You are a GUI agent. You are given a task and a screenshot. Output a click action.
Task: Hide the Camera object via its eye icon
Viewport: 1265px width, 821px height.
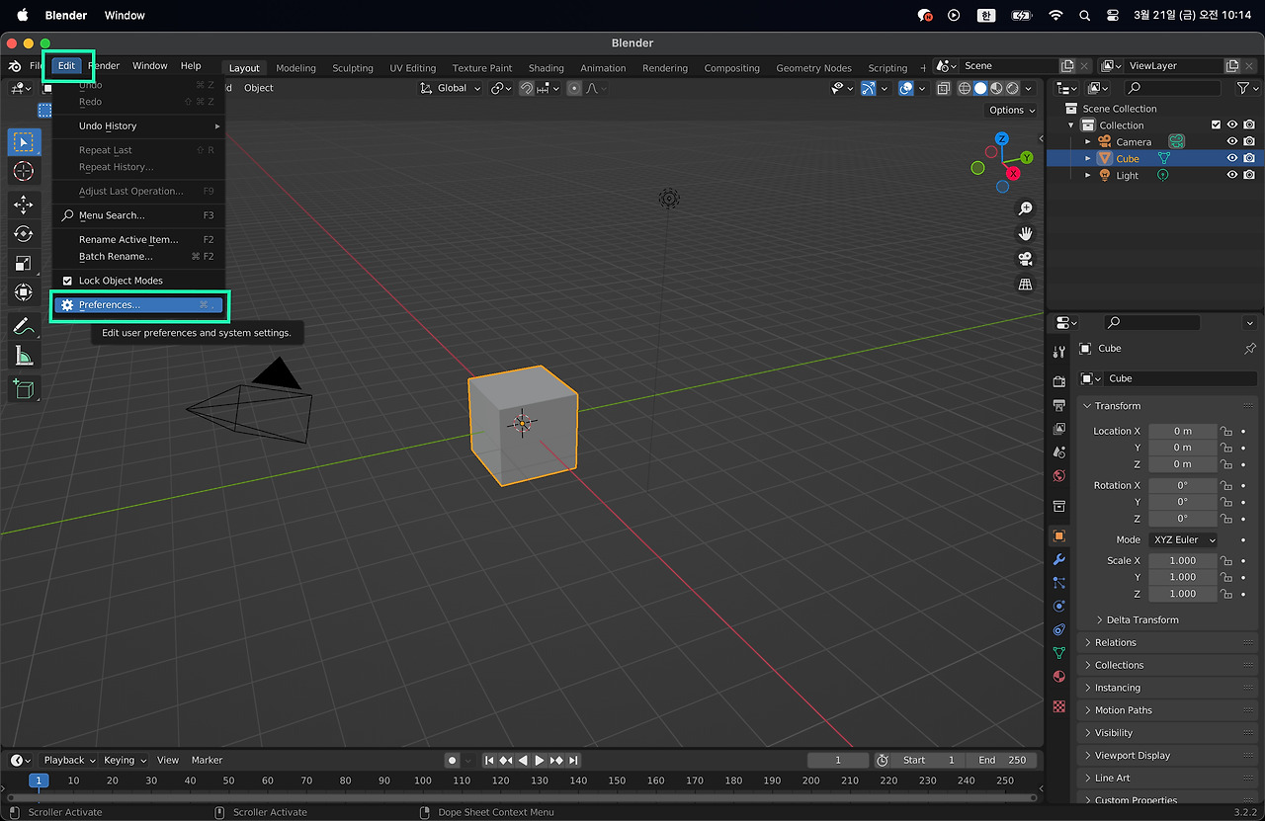pos(1232,142)
